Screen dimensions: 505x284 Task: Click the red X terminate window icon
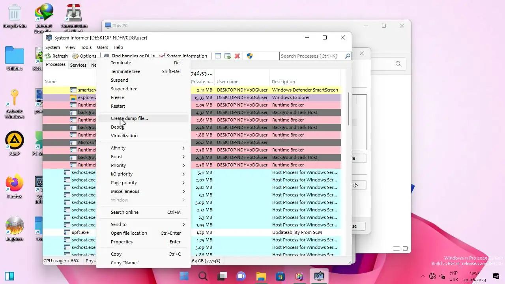click(x=237, y=56)
